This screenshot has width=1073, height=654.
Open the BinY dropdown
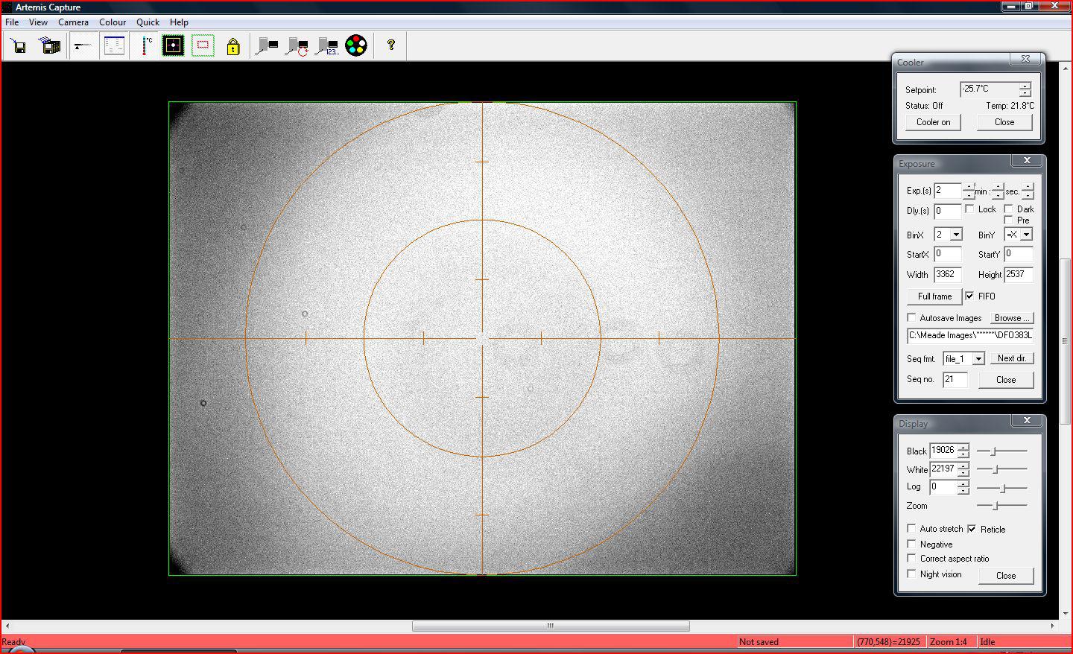(x=1026, y=235)
